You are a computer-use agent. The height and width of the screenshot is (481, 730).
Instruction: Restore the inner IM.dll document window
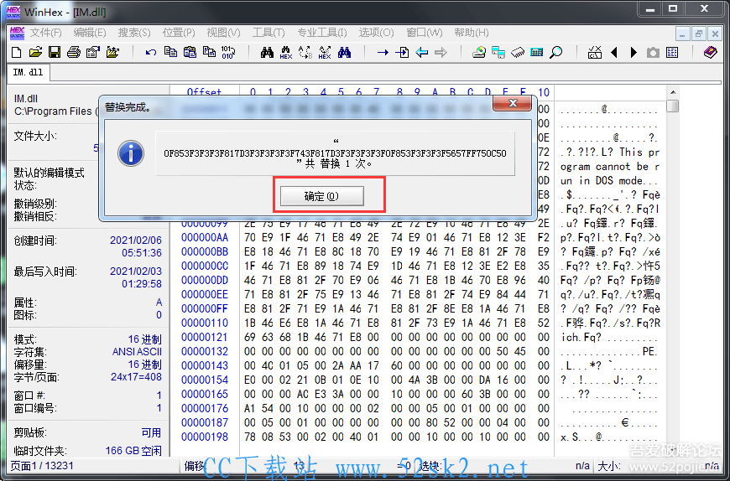tap(698, 34)
